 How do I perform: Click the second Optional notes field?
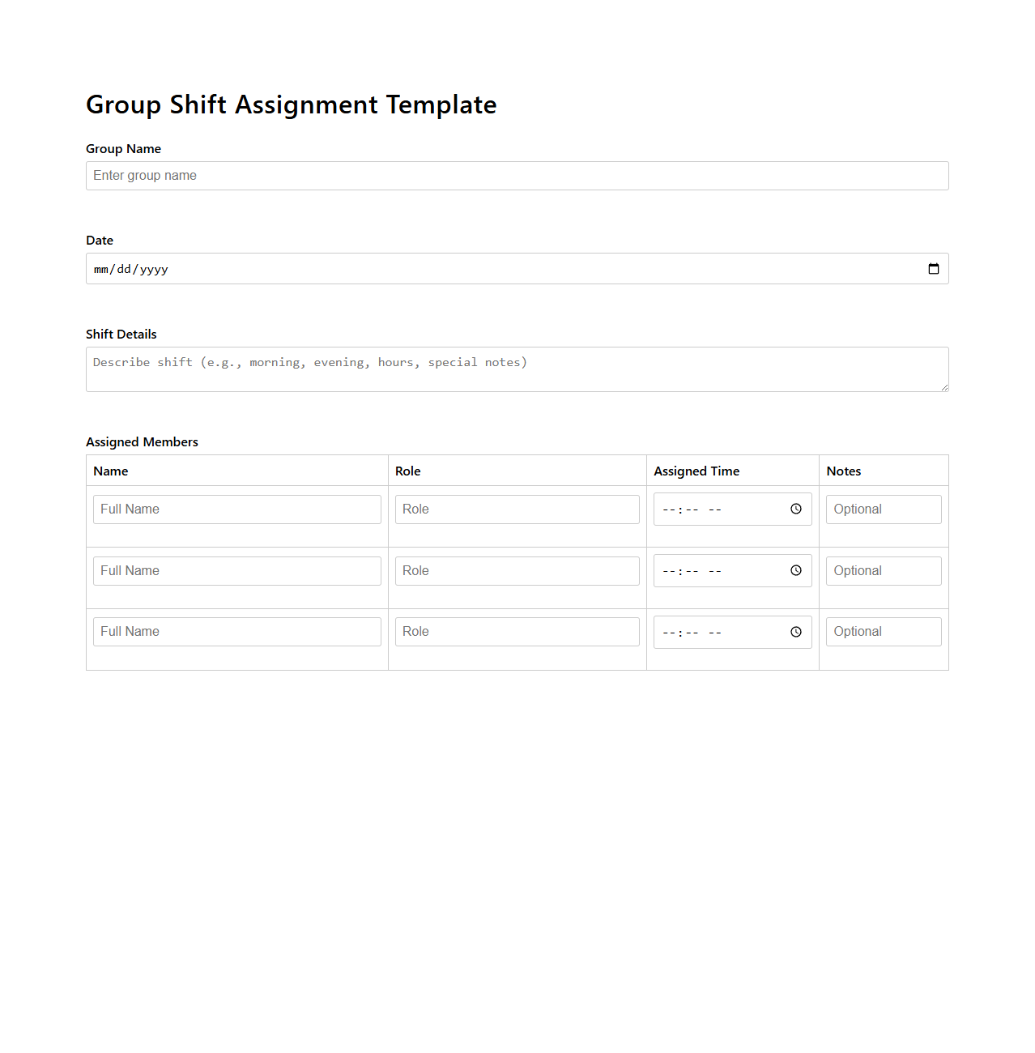[x=883, y=570]
